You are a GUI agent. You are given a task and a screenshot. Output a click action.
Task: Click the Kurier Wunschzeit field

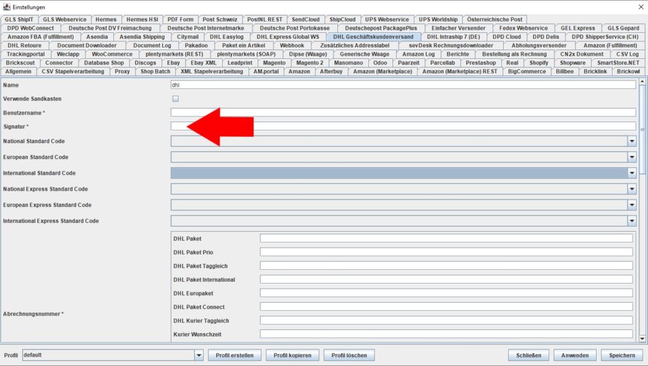click(x=446, y=334)
